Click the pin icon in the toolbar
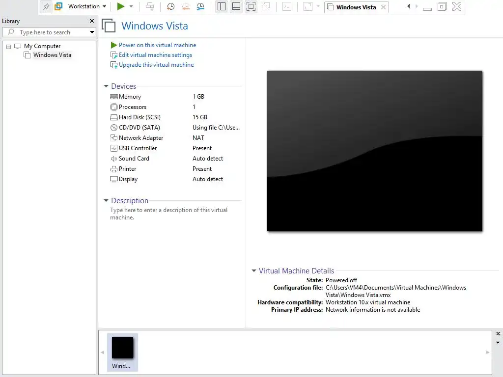This screenshot has width=503, height=377. [x=46, y=6]
